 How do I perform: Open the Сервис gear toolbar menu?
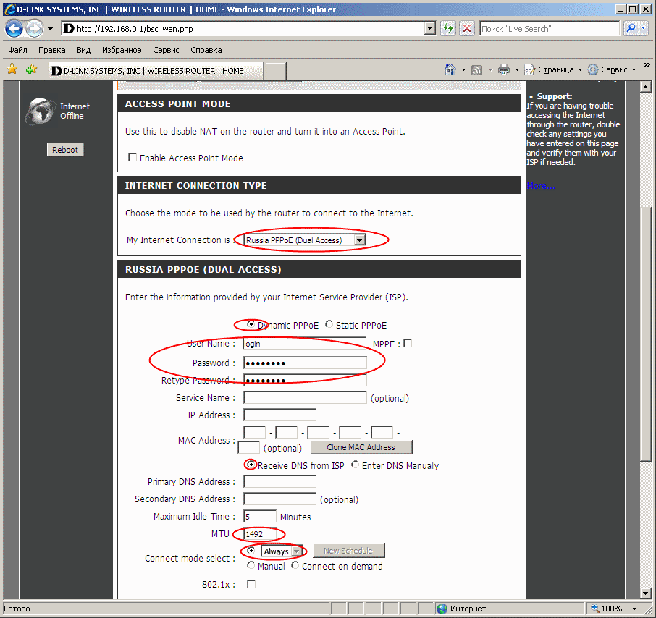click(x=611, y=69)
